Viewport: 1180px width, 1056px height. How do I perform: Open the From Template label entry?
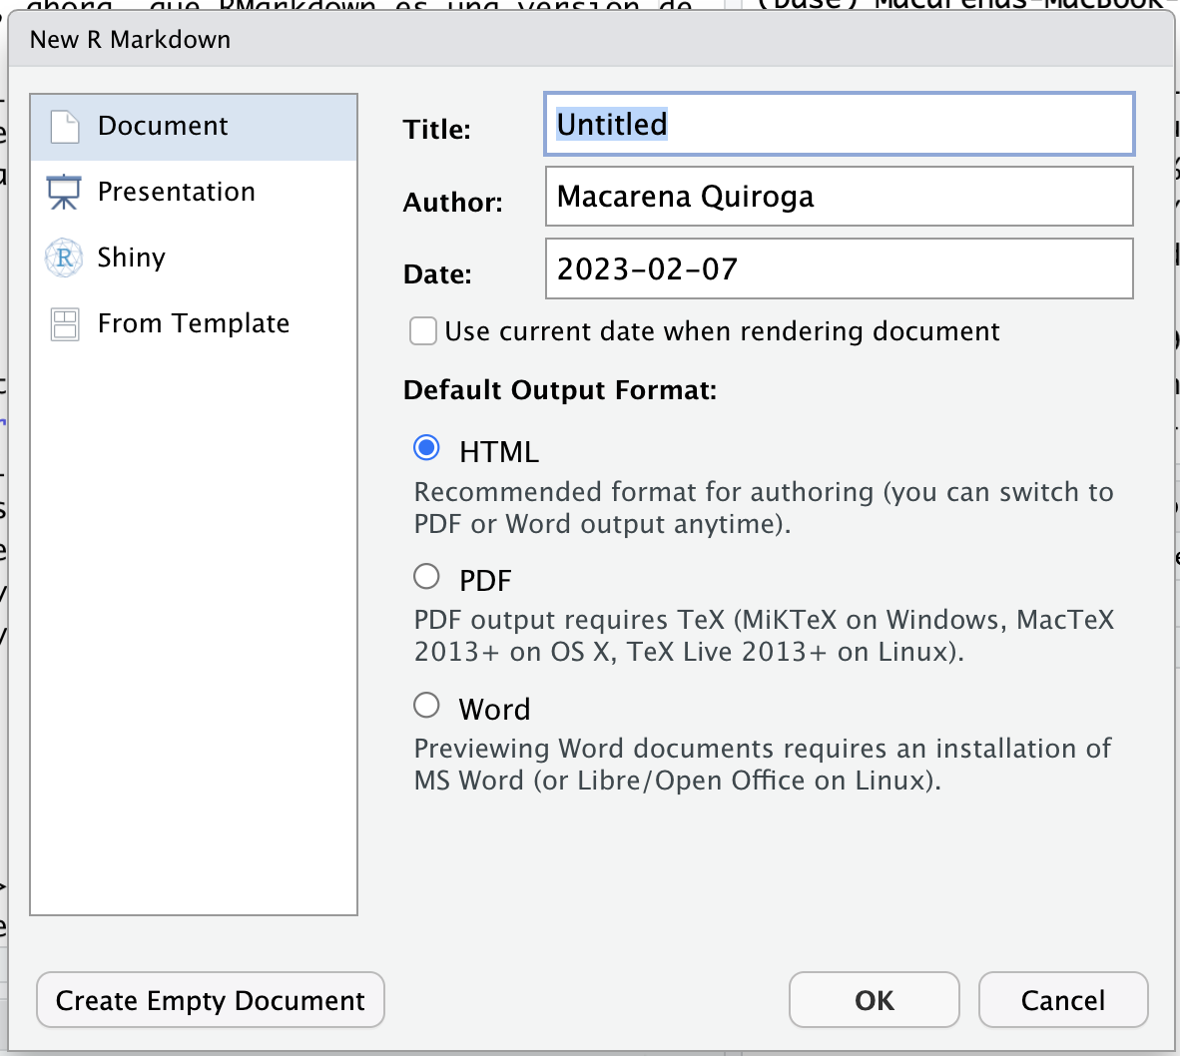coord(194,323)
